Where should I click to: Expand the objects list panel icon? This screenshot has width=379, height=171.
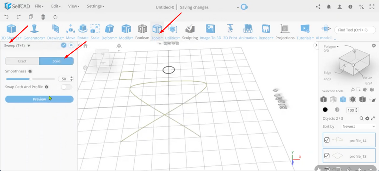(x=373, y=119)
